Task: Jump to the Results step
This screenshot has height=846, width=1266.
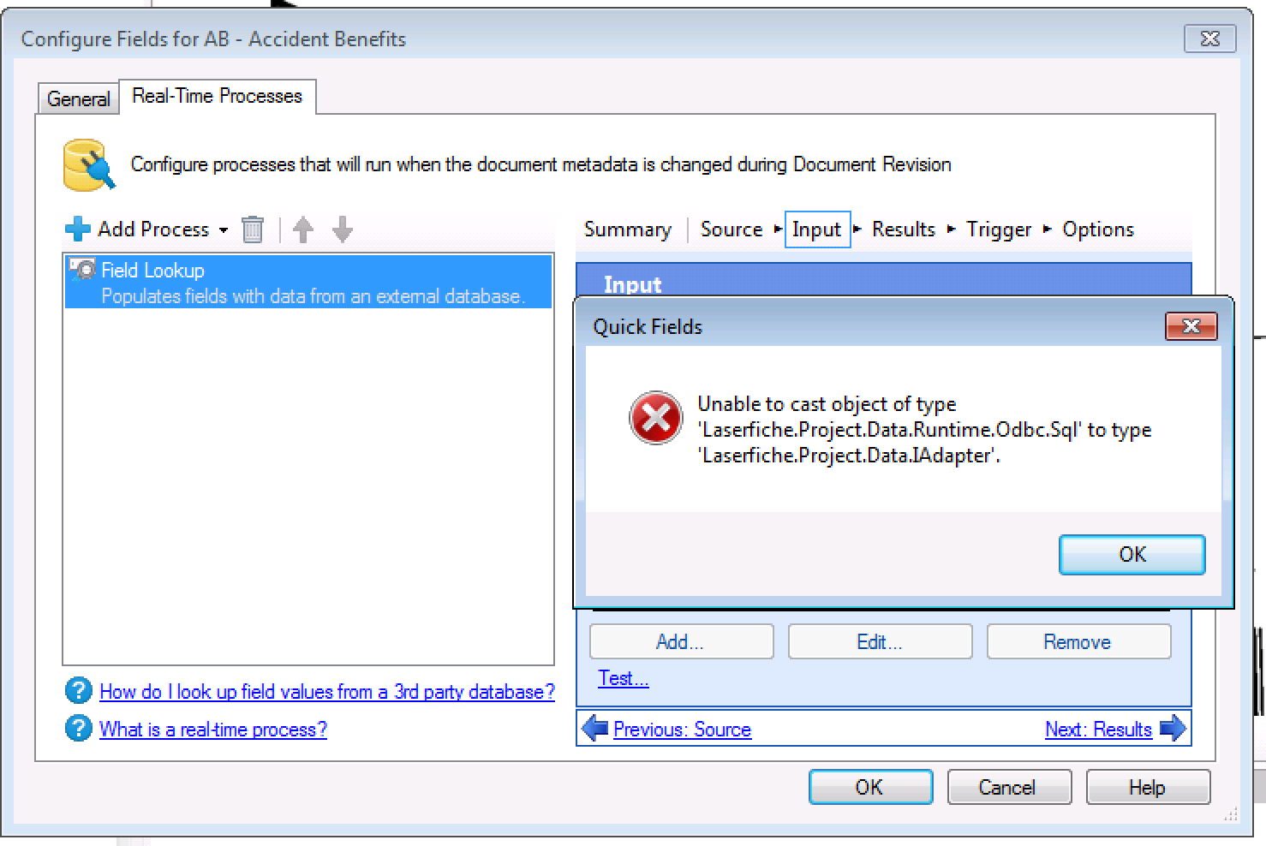Action: 904,229
